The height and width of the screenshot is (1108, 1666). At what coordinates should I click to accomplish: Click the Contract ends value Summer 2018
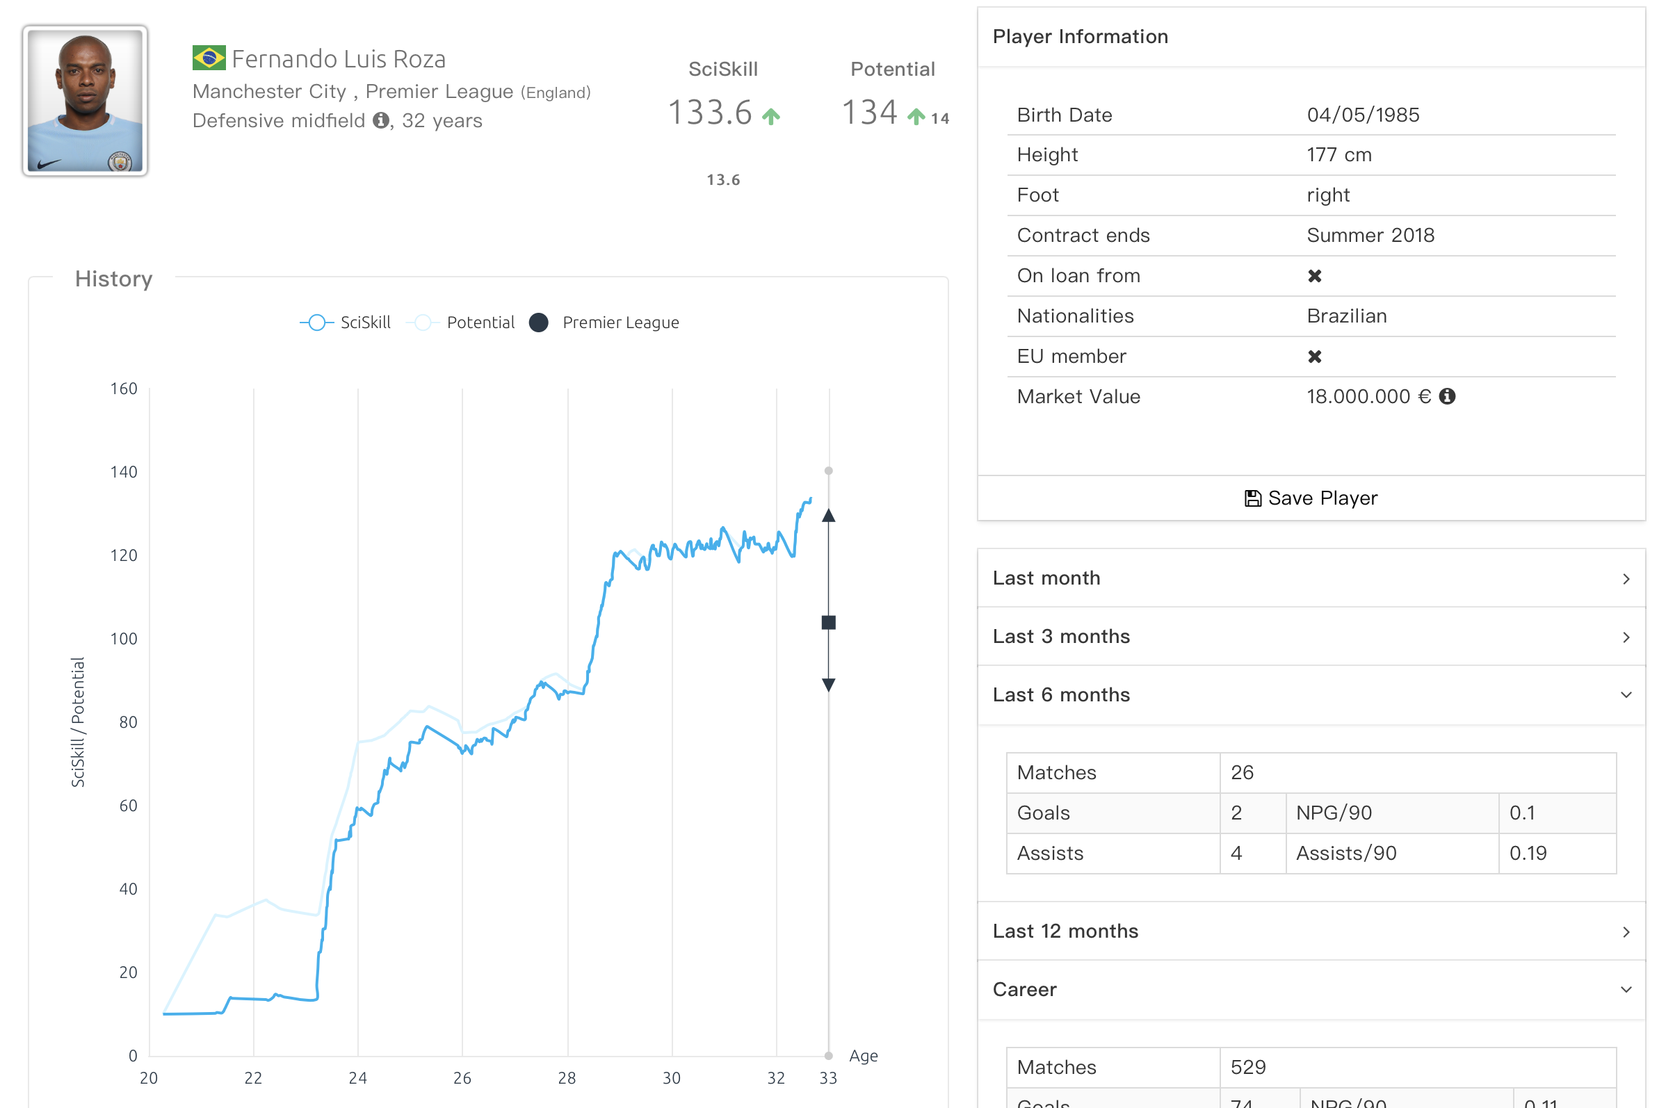pos(1370,236)
